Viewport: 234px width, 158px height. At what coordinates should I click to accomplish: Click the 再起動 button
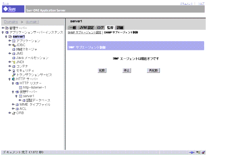(x=153, y=71)
